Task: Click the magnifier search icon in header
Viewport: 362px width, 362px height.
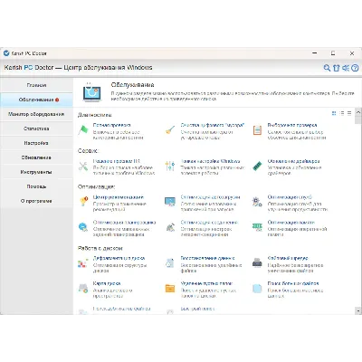Action: 327,68
